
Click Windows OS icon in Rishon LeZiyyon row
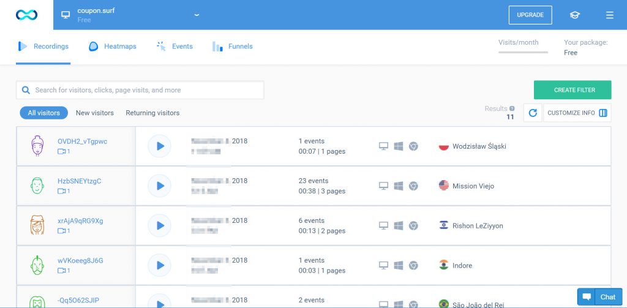click(x=398, y=225)
